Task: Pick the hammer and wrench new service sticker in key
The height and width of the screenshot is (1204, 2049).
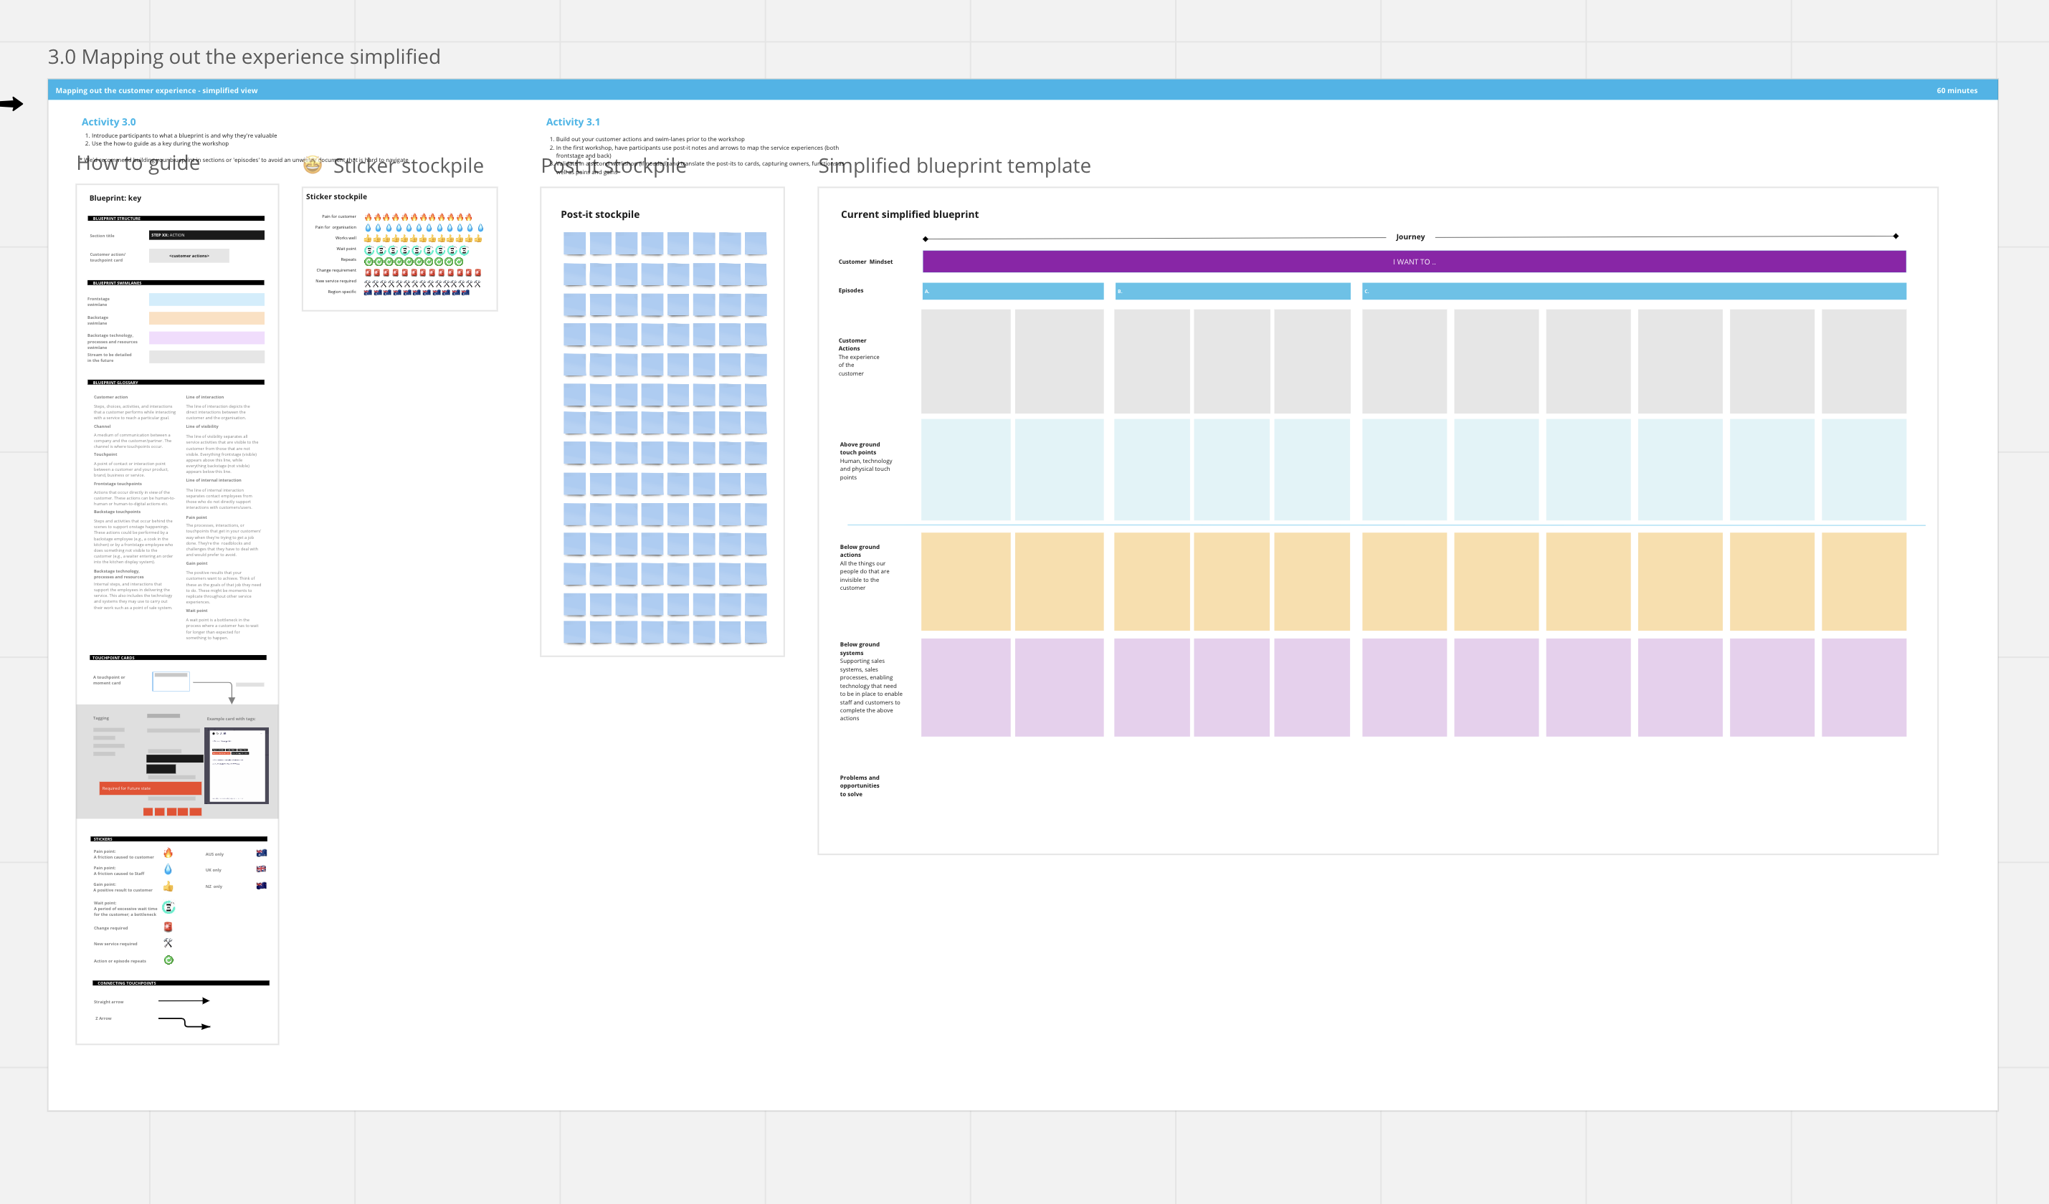Action: (168, 943)
